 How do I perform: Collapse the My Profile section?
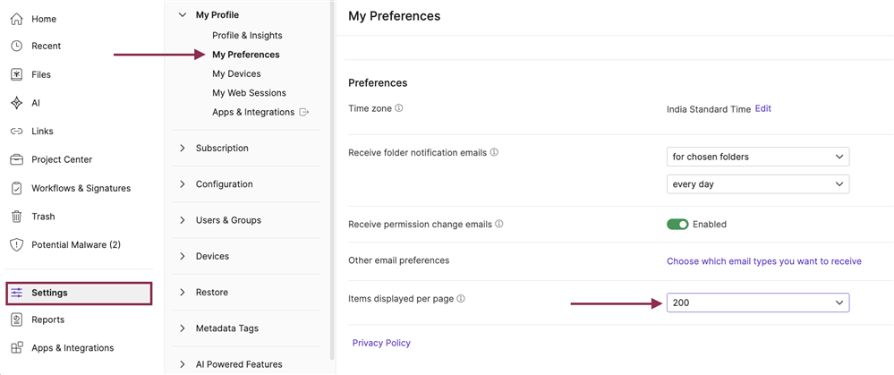pos(182,15)
